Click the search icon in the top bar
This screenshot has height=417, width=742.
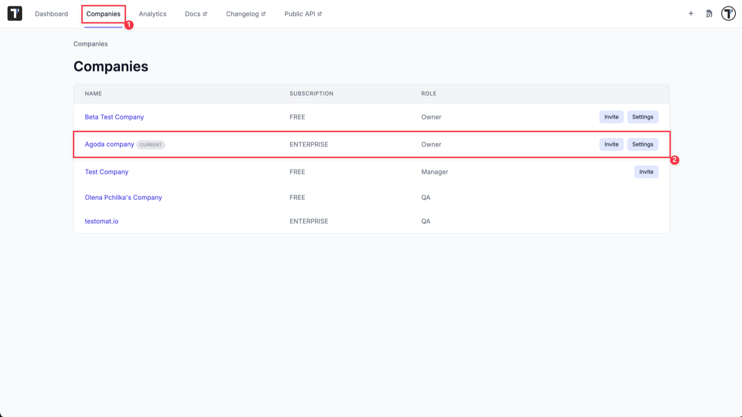click(x=709, y=13)
